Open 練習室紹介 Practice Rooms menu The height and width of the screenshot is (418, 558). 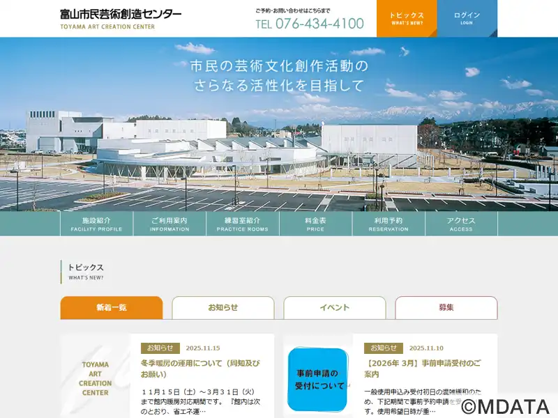[x=242, y=224]
